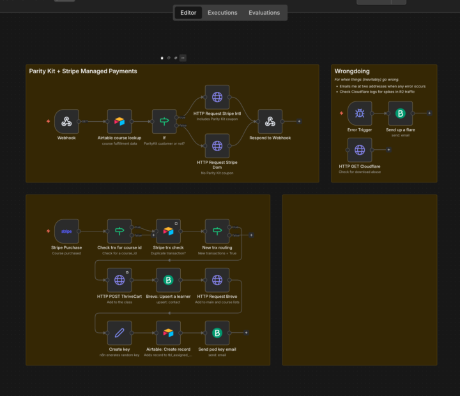This screenshot has height=396, width=460.
Task: Add node after Respond to Webhook
Action: pos(299,121)
